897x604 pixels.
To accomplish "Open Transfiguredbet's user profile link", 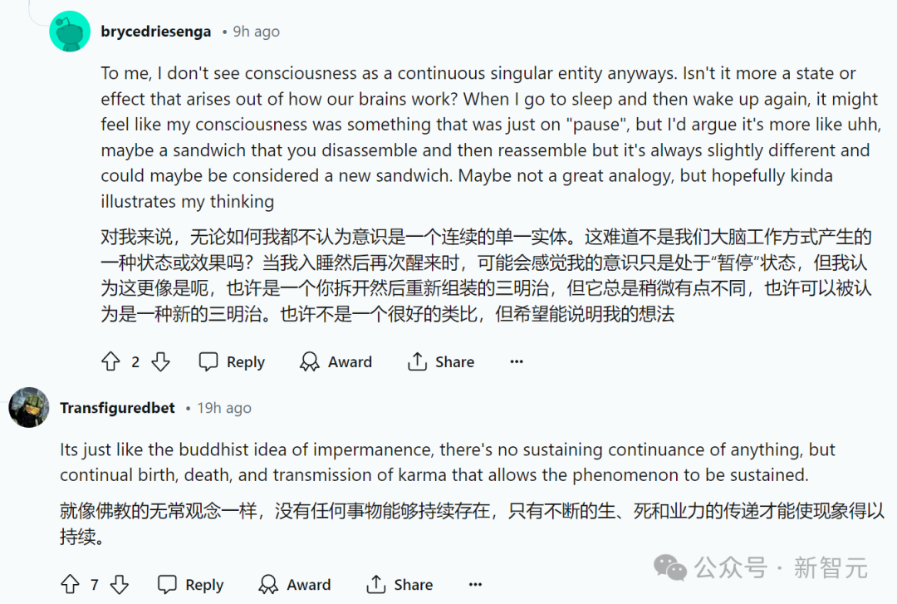I will pos(117,408).
